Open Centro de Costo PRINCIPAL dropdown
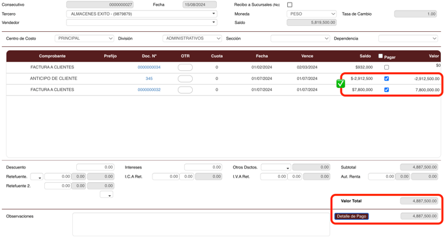Image resolution: width=448 pixels, height=244 pixels. (x=84, y=38)
